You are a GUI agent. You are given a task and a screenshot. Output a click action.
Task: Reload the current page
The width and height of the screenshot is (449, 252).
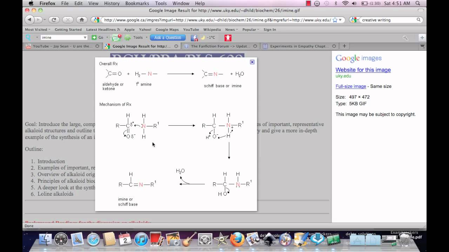pos(54,20)
